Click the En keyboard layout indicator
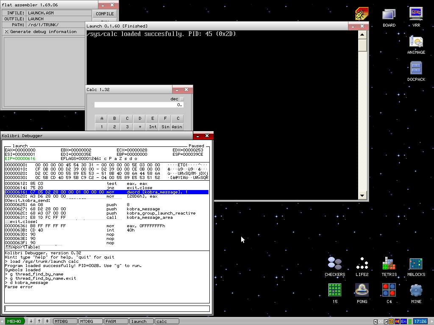The width and height of the screenshot is (434, 325). tap(403, 322)
